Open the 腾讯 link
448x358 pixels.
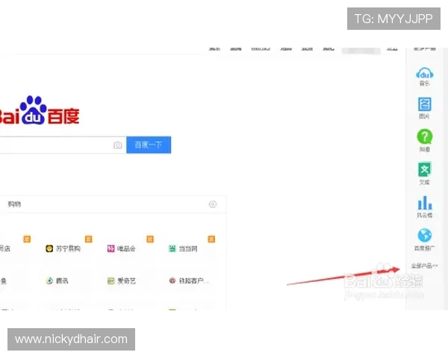57,281
